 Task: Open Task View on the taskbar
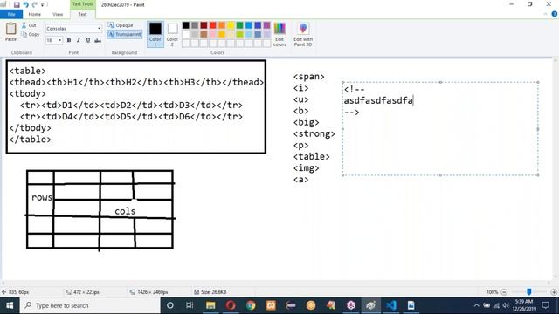click(190, 305)
